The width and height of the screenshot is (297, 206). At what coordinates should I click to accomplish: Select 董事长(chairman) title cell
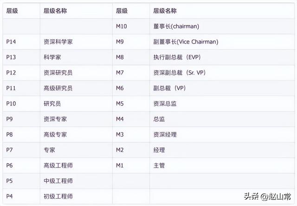point(222,26)
